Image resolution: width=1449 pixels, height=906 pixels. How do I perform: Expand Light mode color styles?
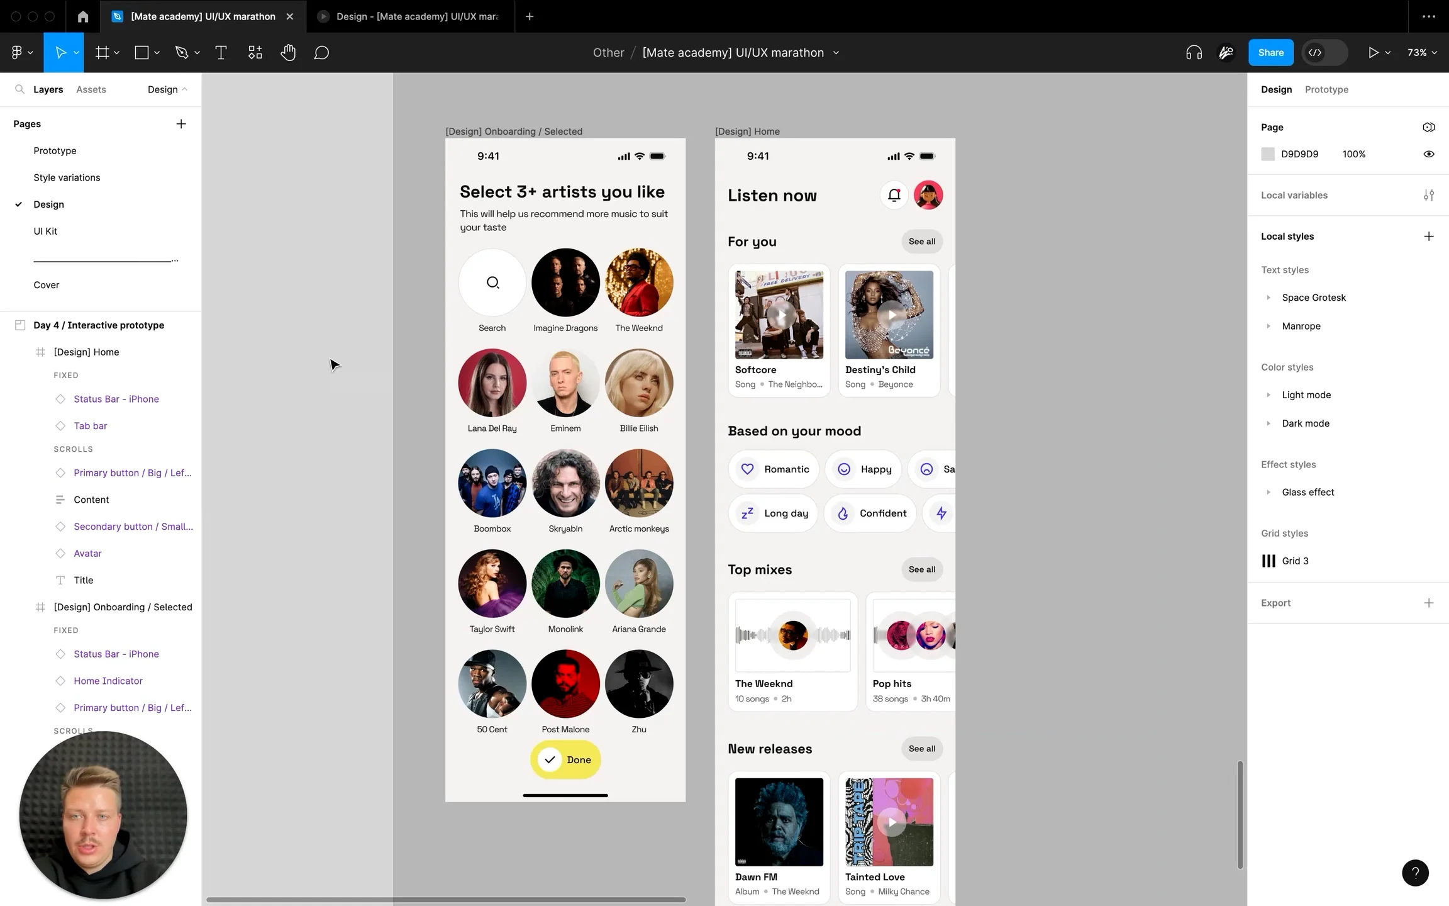[x=1268, y=395]
